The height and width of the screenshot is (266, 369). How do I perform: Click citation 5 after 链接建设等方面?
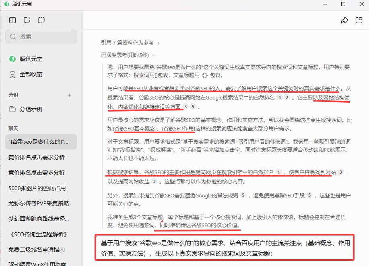click(193, 107)
